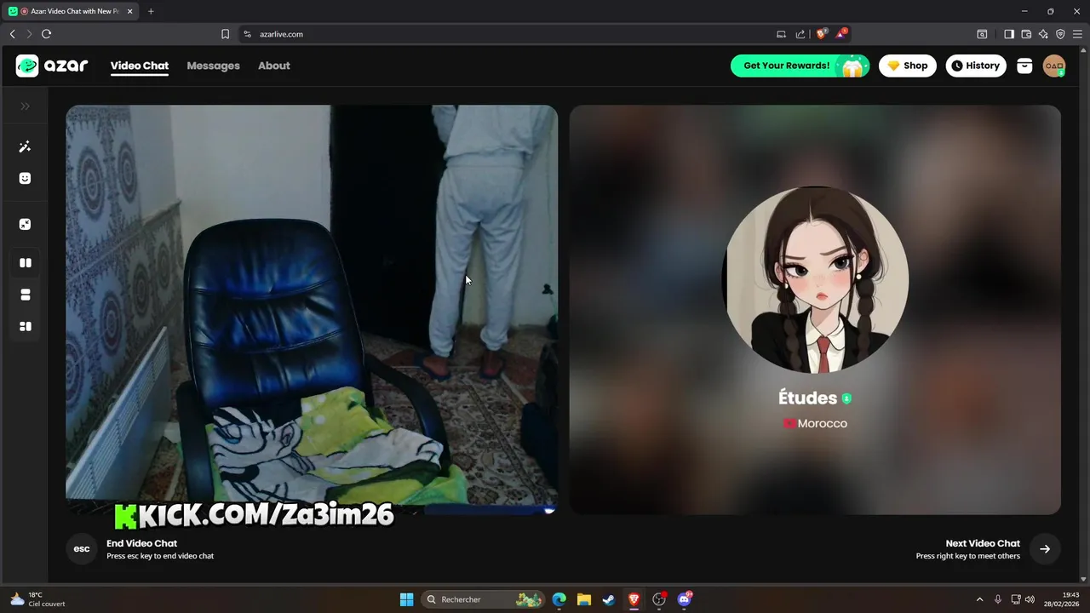This screenshot has width=1090, height=613.
Task: Show hidden system tray icons
Action: click(979, 599)
